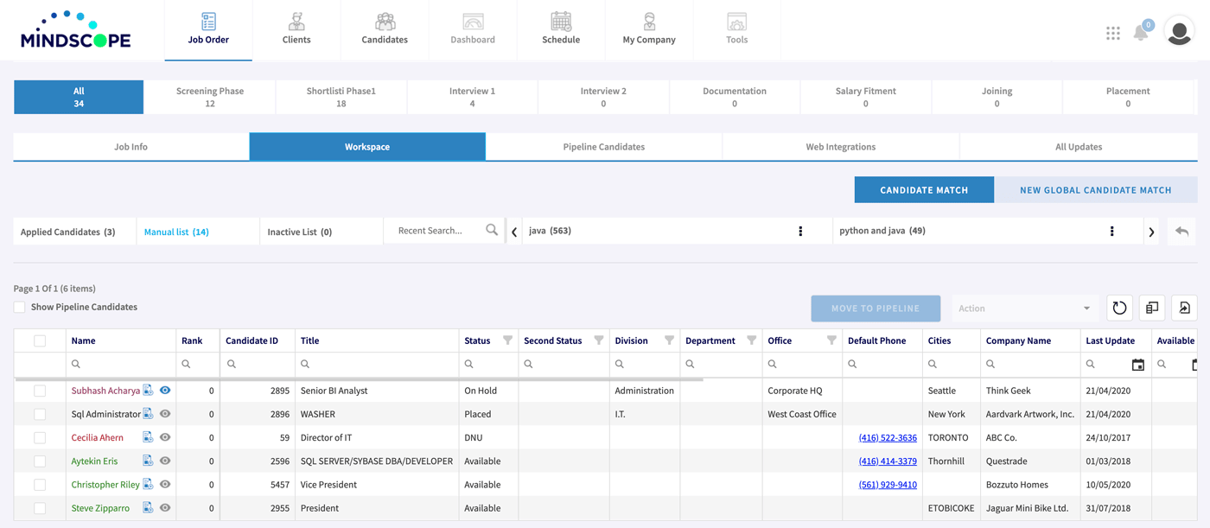
Task: Open resume icon next to Cecilia Ahern
Action: (x=148, y=438)
